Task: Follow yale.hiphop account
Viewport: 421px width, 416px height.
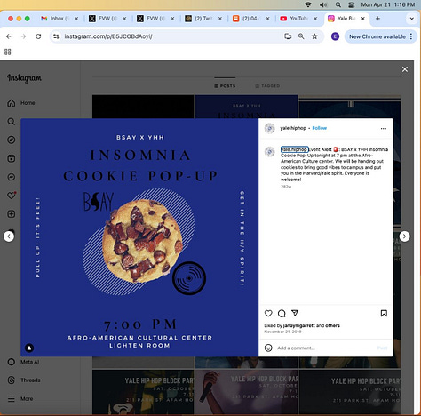Action: 320,128
